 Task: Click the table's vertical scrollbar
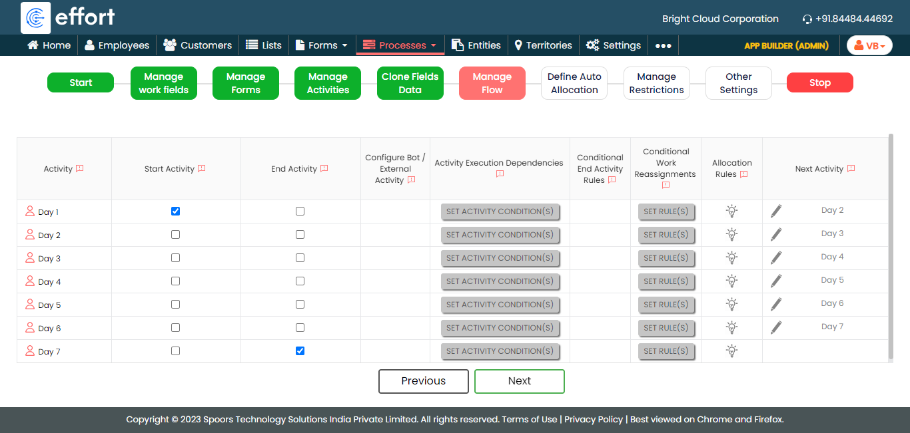pyautogui.click(x=891, y=246)
